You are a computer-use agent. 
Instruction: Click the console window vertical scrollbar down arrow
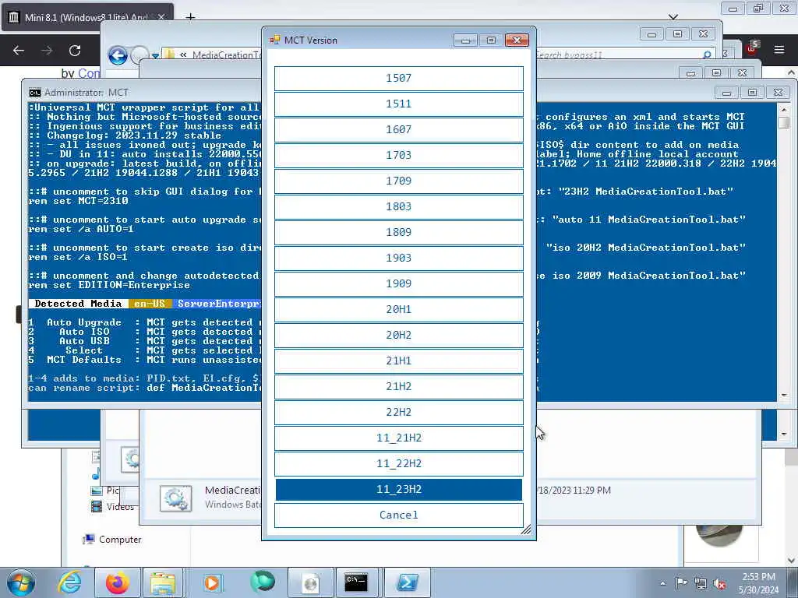[x=784, y=395]
